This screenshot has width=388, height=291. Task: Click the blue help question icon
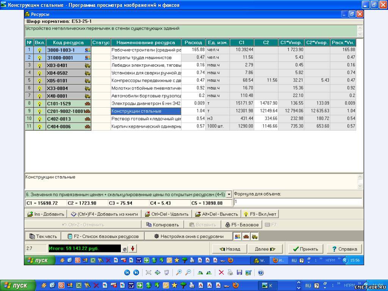[x=261, y=272]
